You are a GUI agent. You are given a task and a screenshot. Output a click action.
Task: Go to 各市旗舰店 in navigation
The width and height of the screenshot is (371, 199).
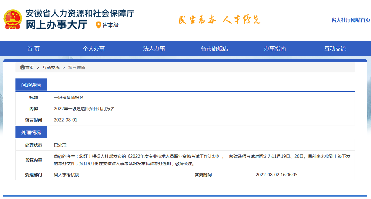[214, 49]
